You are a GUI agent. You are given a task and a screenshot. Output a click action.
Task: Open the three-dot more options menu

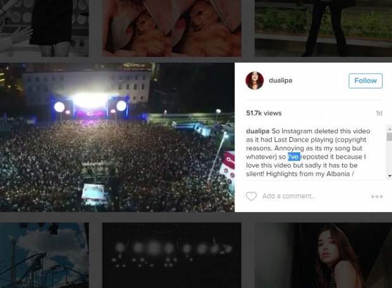tap(377, 196)
